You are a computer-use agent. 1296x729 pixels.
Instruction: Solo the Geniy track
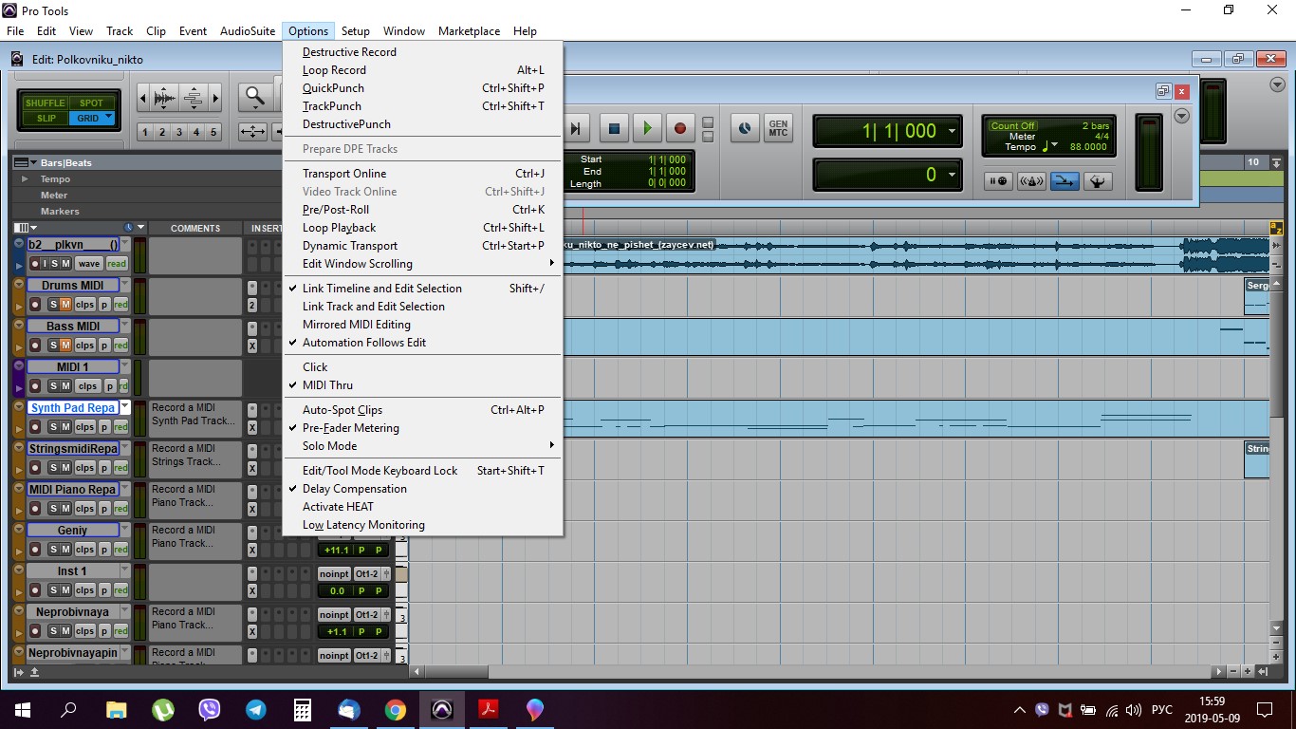[54, 550]
